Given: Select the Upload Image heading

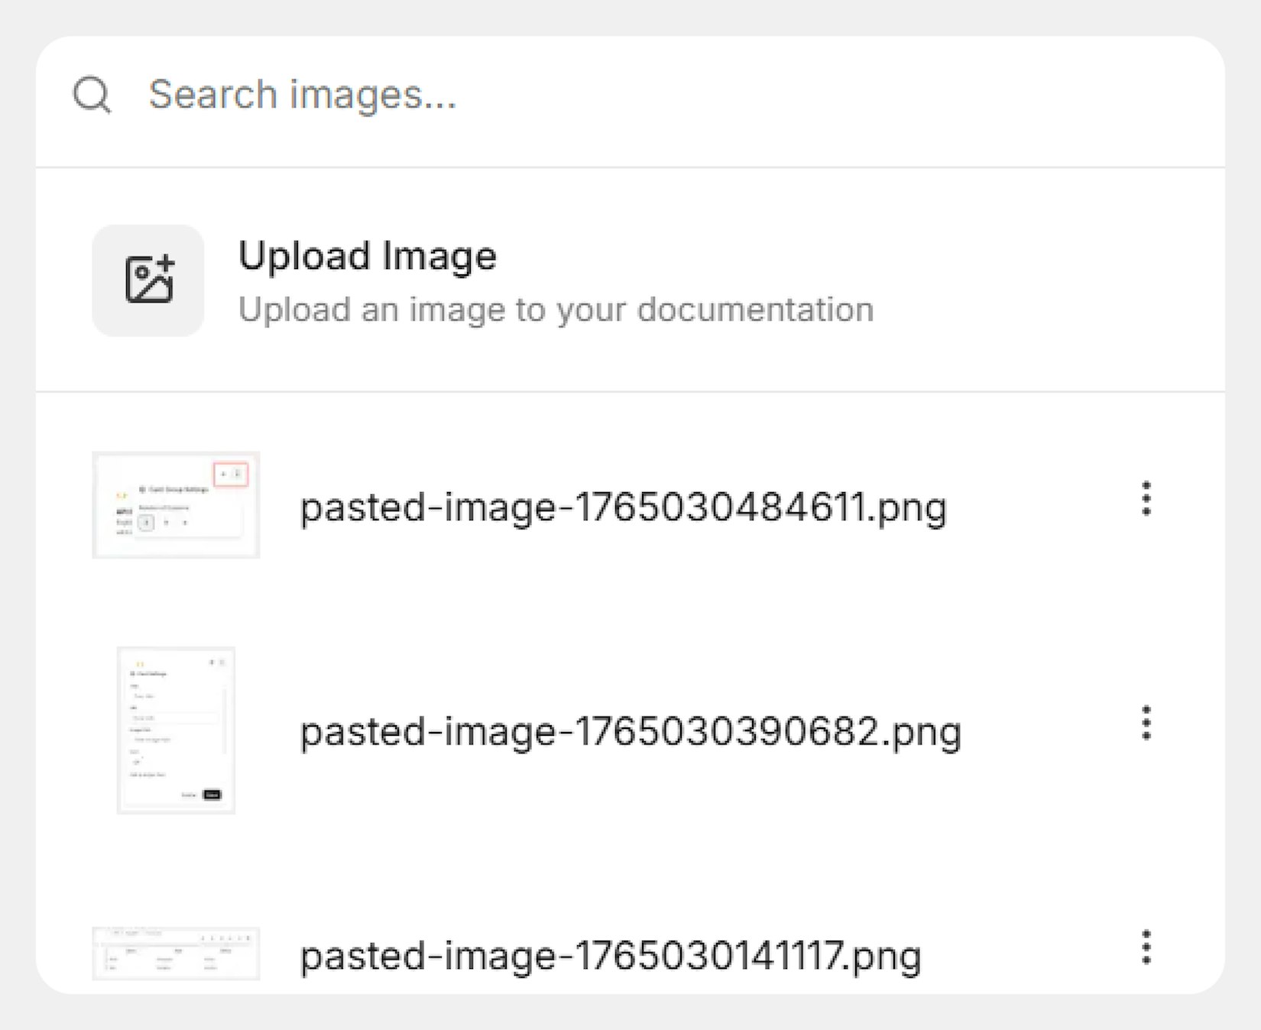Looking at the screenshot, I should (367, 256).
